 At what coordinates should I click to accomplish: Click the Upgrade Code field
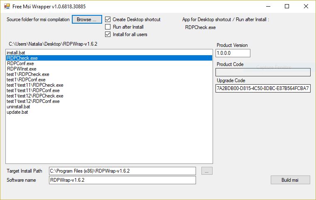tap(263, 88)
